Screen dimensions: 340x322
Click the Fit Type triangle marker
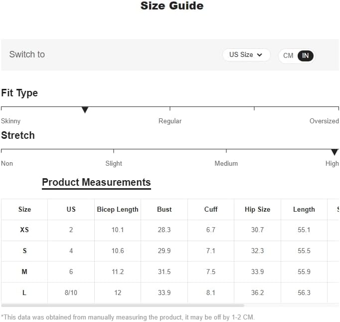[x=85, y=110]
